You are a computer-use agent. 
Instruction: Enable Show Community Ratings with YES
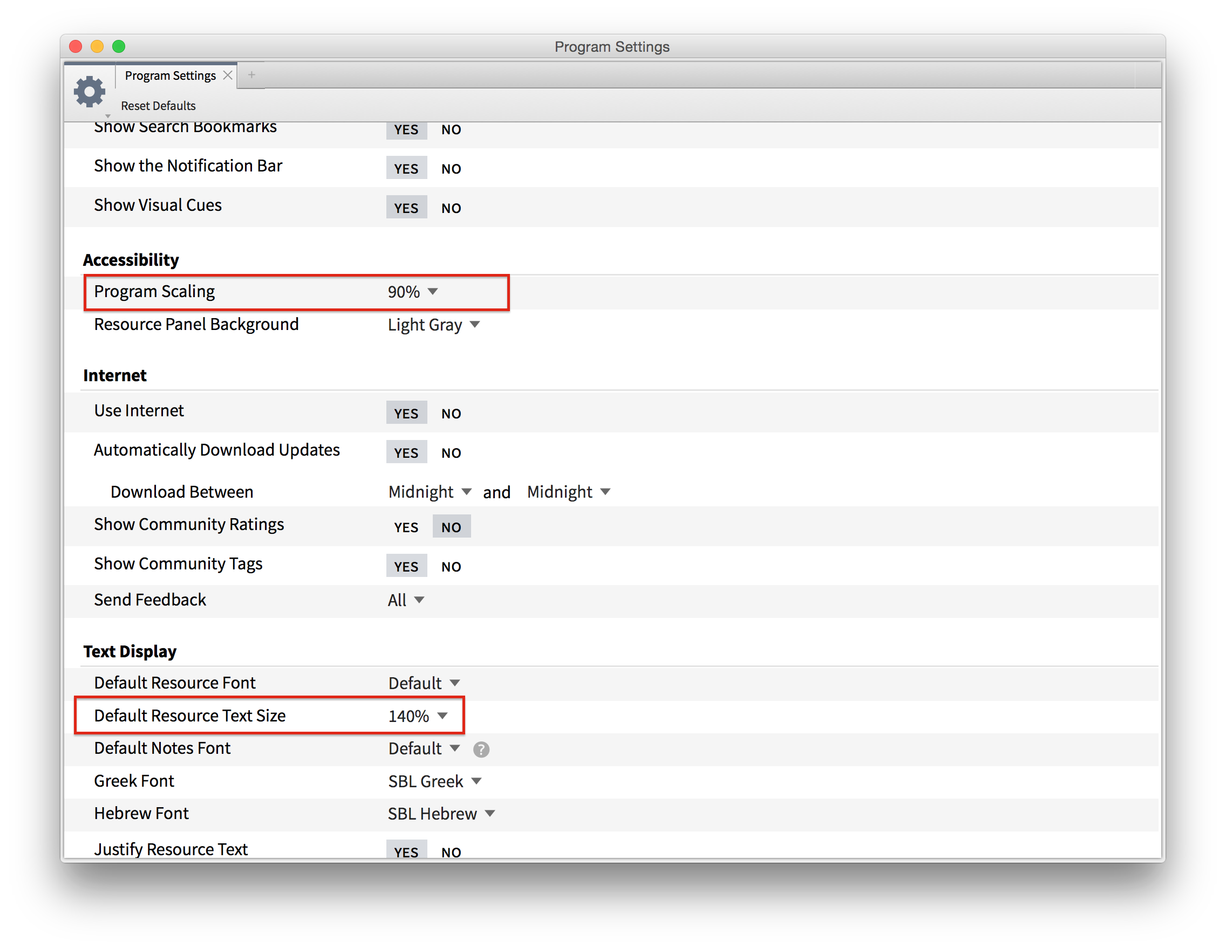click(x=406, y=527)
